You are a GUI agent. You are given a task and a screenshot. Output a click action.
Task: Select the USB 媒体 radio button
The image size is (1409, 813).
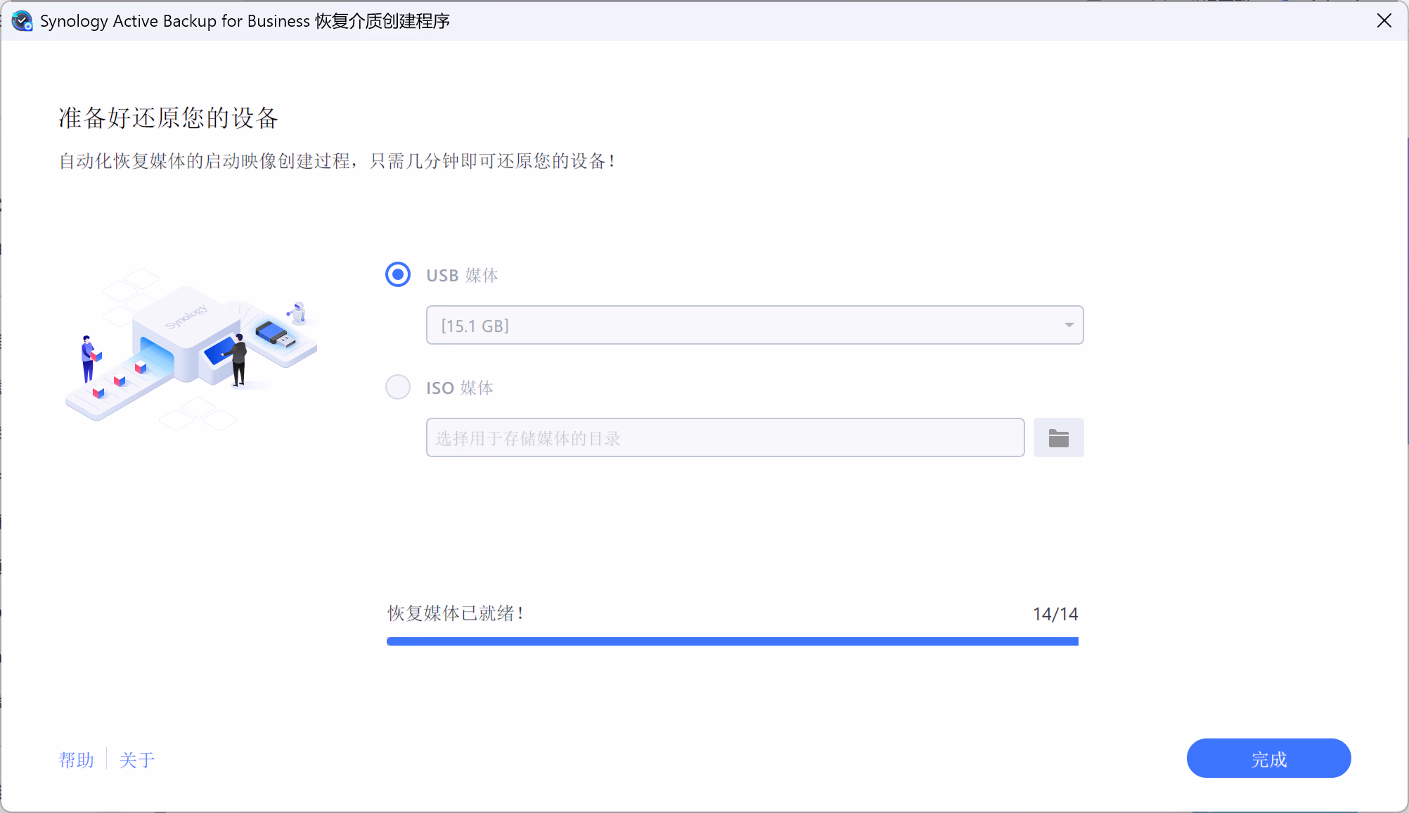tap(398, 275)
